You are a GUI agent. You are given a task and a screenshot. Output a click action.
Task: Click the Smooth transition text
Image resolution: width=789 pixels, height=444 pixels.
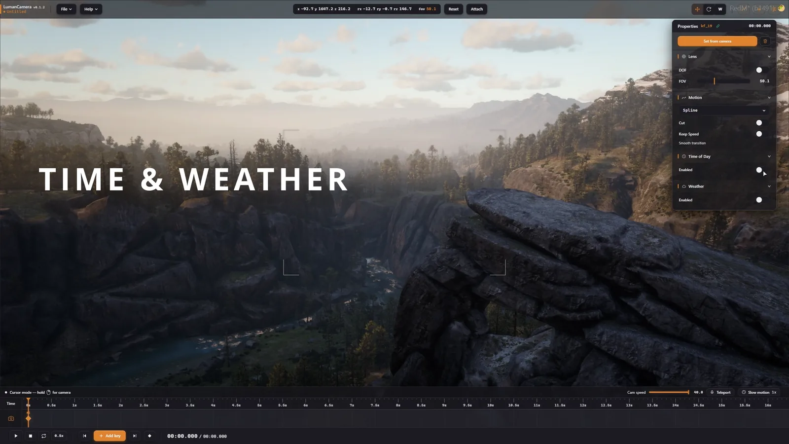692,143
